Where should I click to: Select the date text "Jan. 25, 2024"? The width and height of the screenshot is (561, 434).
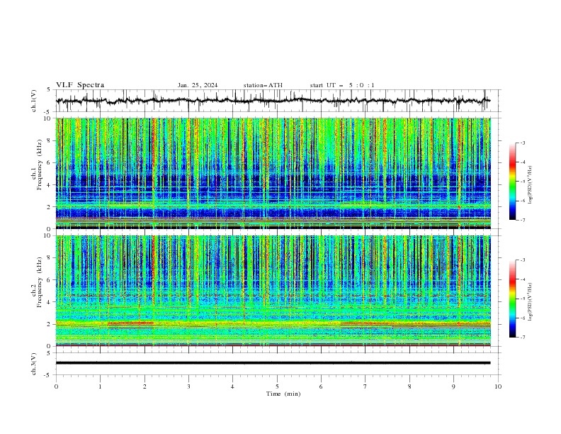tap(198, 85)
